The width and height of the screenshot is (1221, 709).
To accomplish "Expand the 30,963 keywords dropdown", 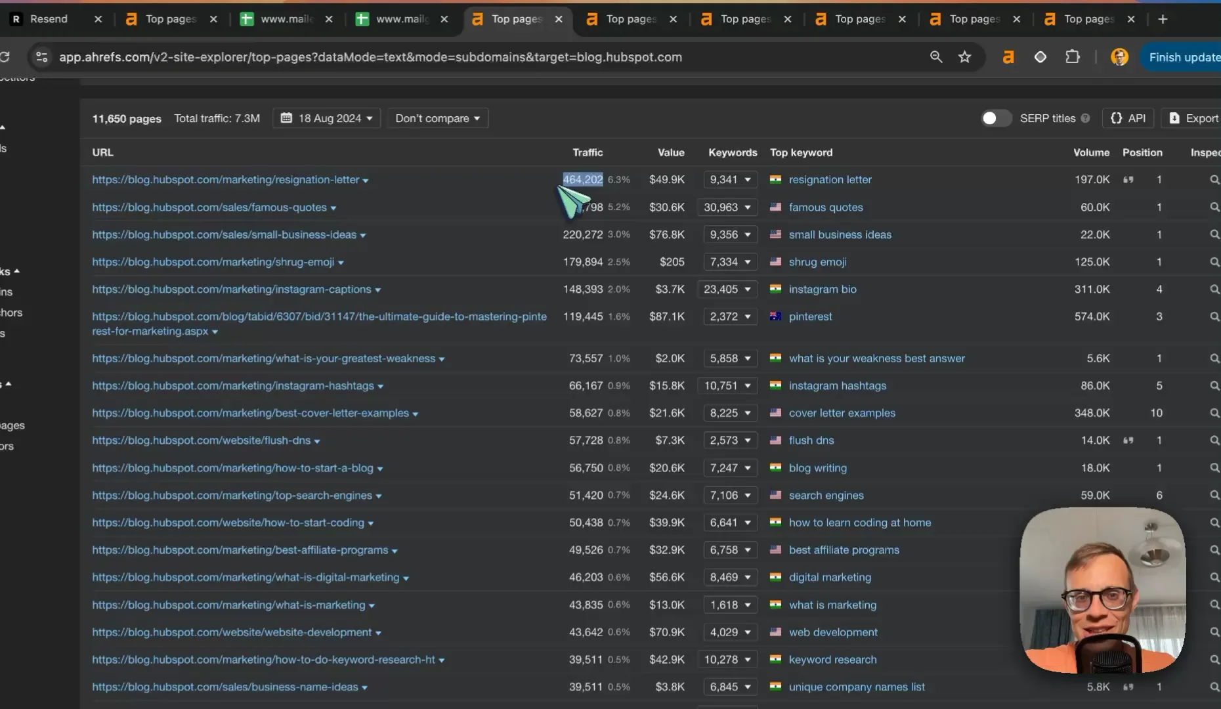I will [x=727, y=207].
